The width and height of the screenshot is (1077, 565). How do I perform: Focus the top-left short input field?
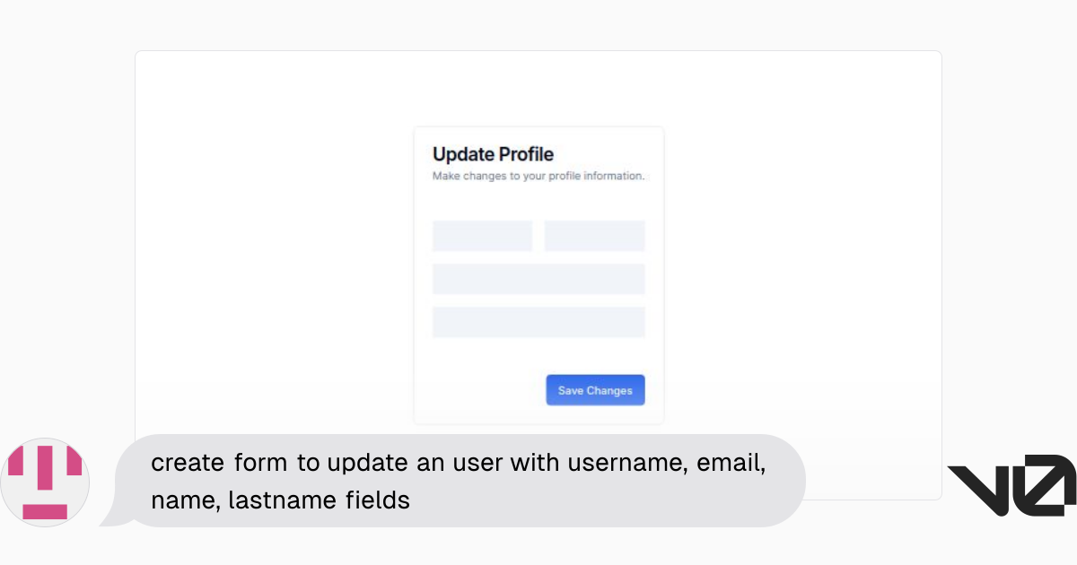click(482, 236)
